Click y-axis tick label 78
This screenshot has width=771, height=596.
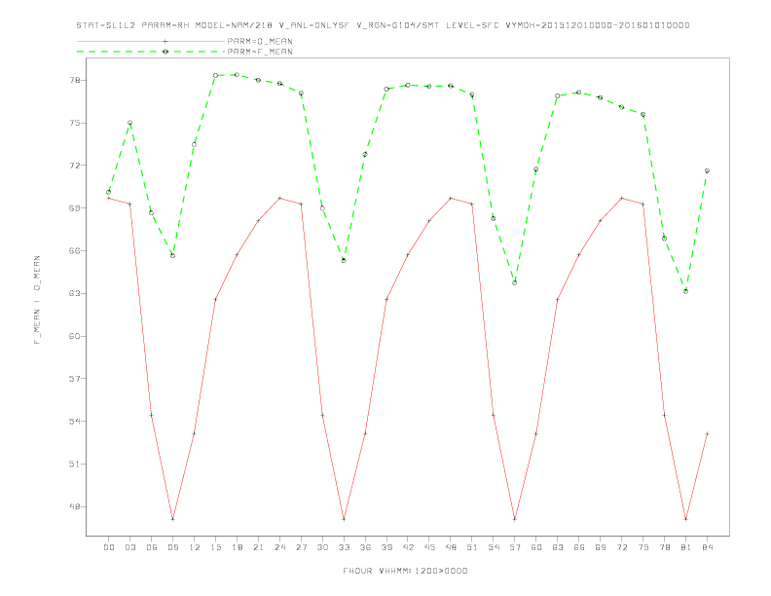74,80
